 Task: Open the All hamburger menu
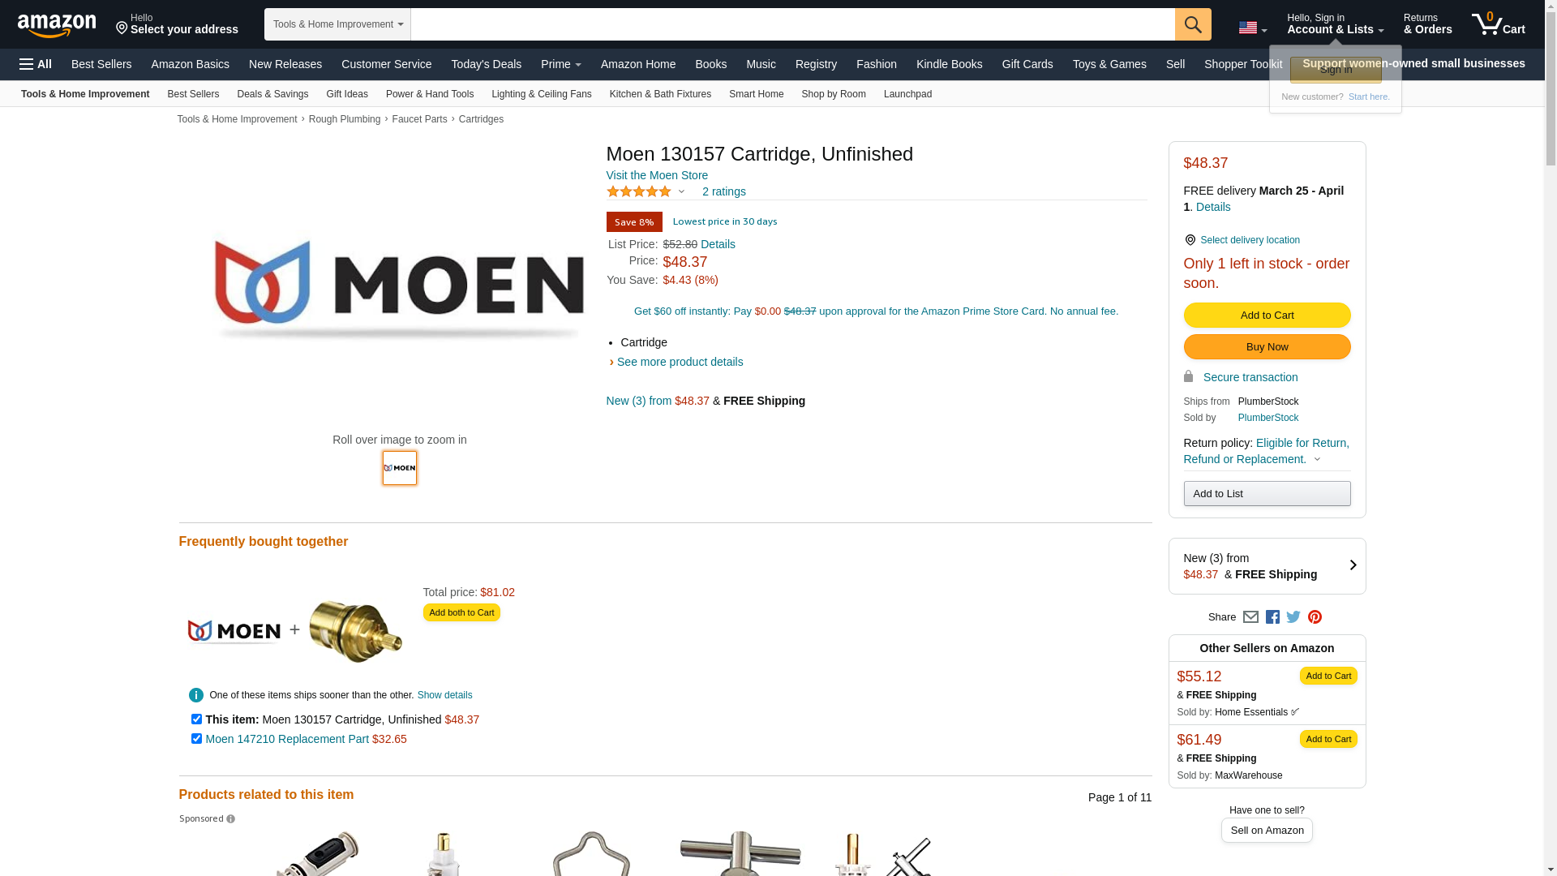[x=36, y=64]
